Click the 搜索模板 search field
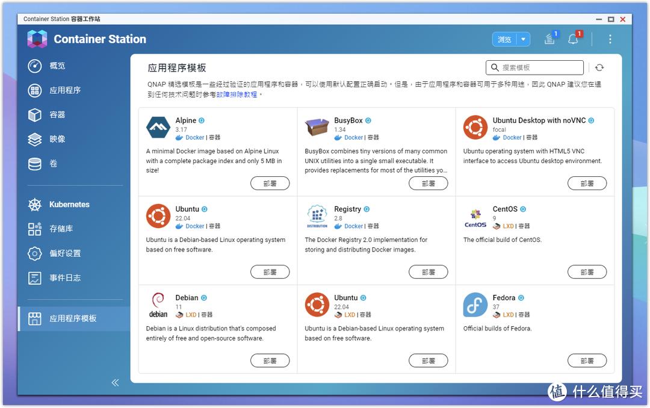 coord(534,67)
